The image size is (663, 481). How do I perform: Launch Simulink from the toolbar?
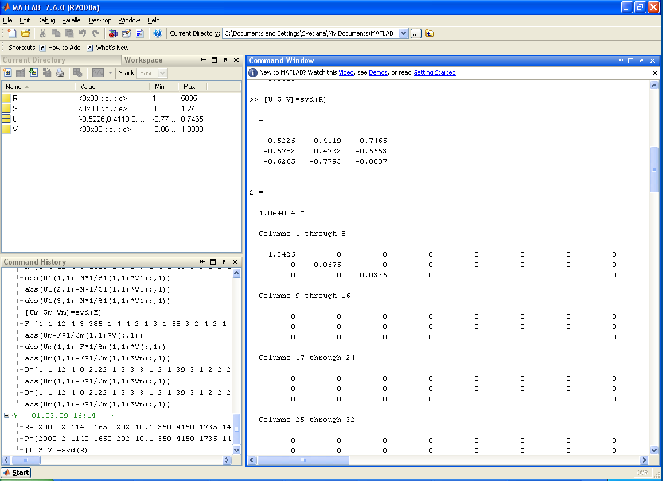click(113, 33)
